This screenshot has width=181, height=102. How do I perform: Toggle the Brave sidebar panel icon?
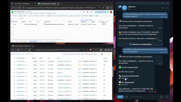[x=105, y=50]
